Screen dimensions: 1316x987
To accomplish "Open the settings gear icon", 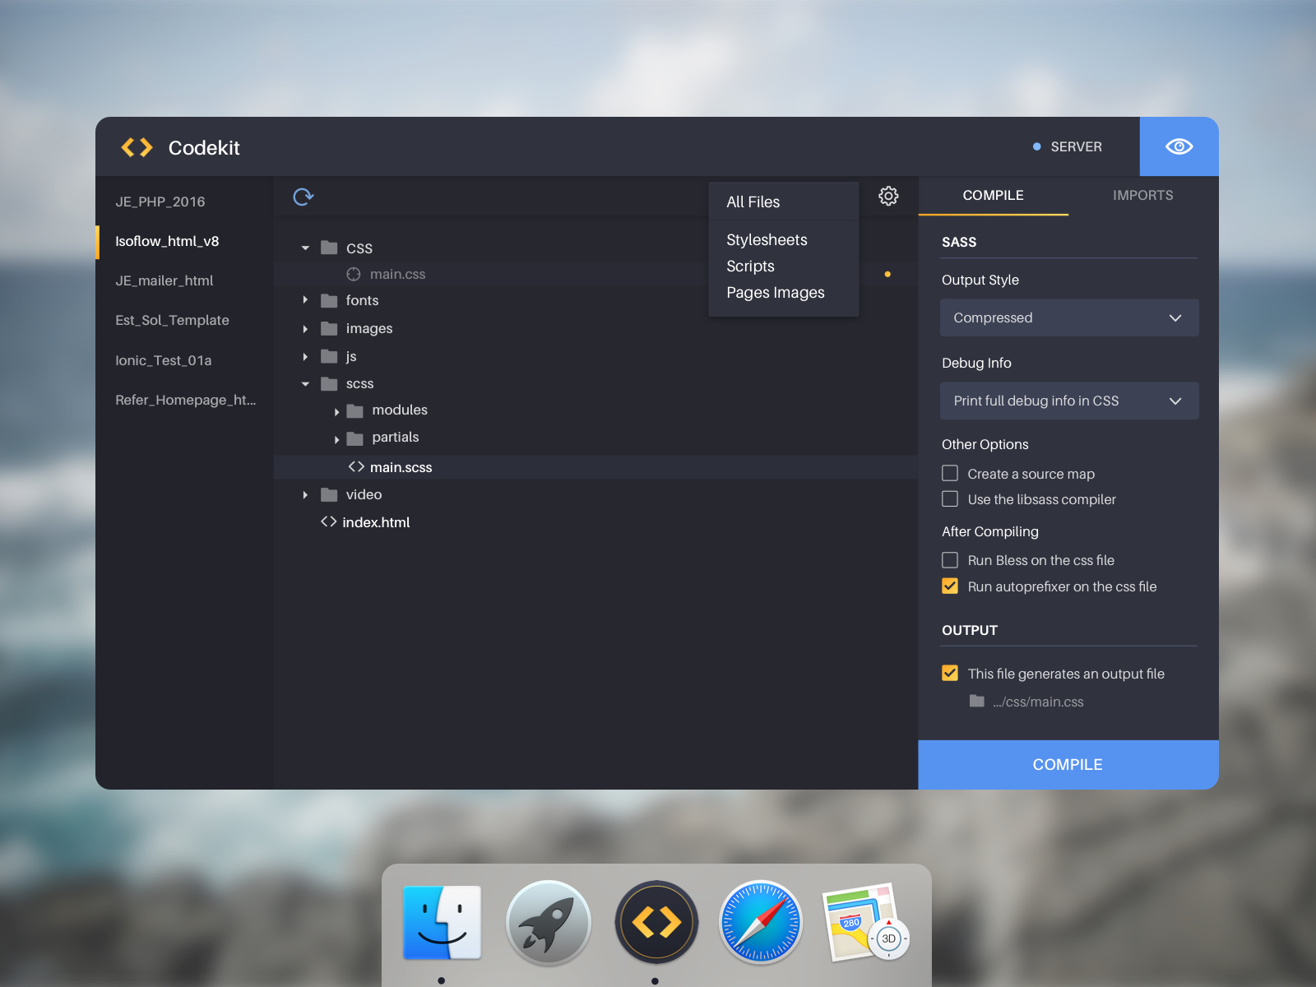I will click(x=888, y=197).
